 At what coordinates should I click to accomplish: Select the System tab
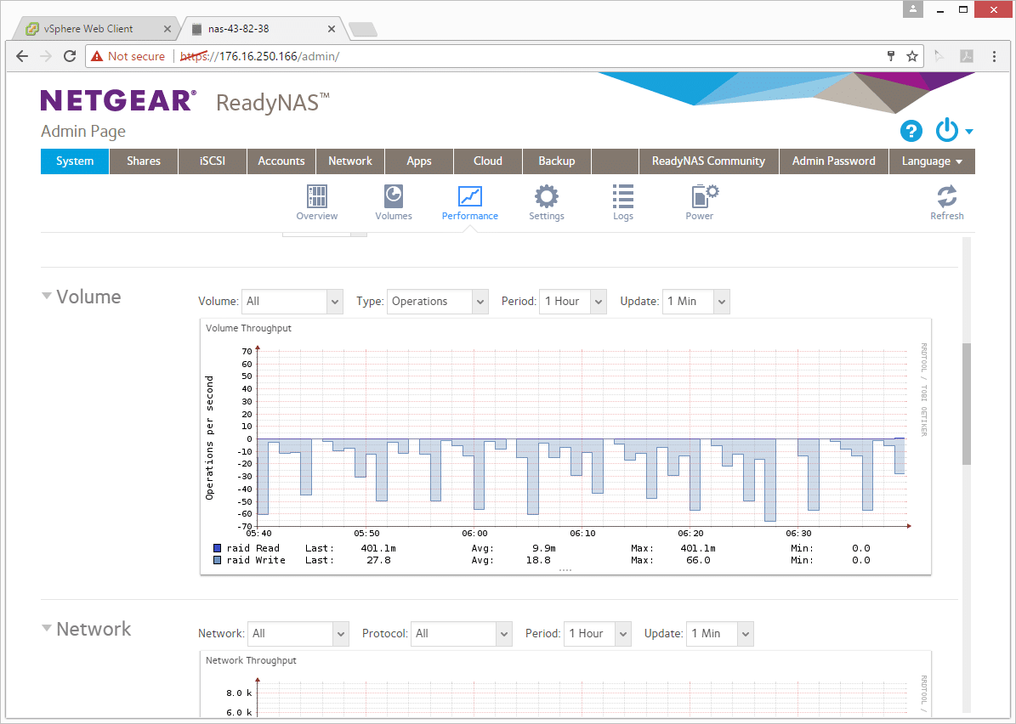pos(75,161)
